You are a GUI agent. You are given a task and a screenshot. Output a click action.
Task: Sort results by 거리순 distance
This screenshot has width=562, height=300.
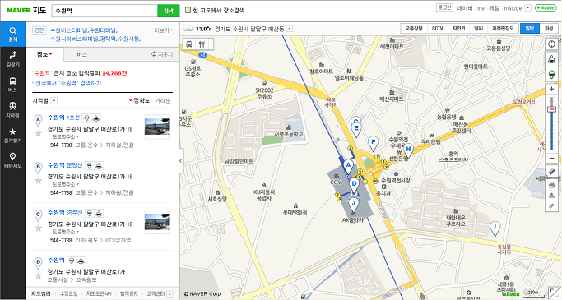pyautogui.click(x=163, y=100)
